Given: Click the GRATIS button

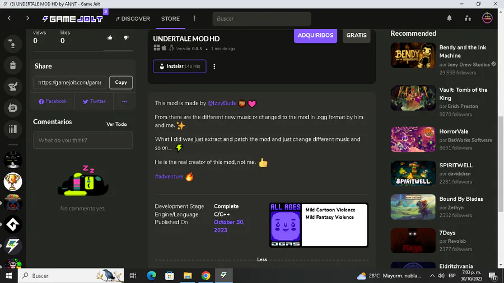Looking at the screenshot, I should tap(356, 35).
